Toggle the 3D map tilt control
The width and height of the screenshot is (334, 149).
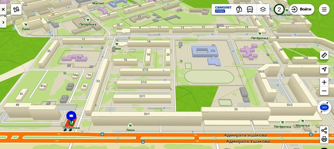pyautogui.click(x=324, y=107)
